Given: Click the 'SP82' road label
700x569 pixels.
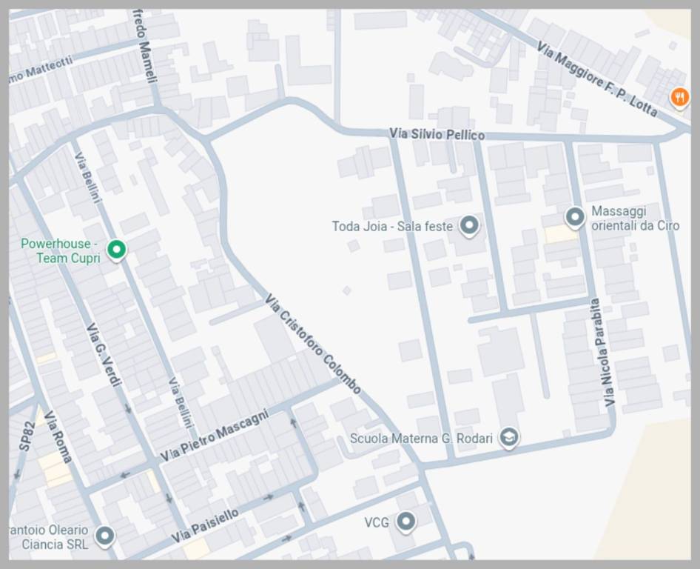Looking at the screenshot, I should (26, 436).
